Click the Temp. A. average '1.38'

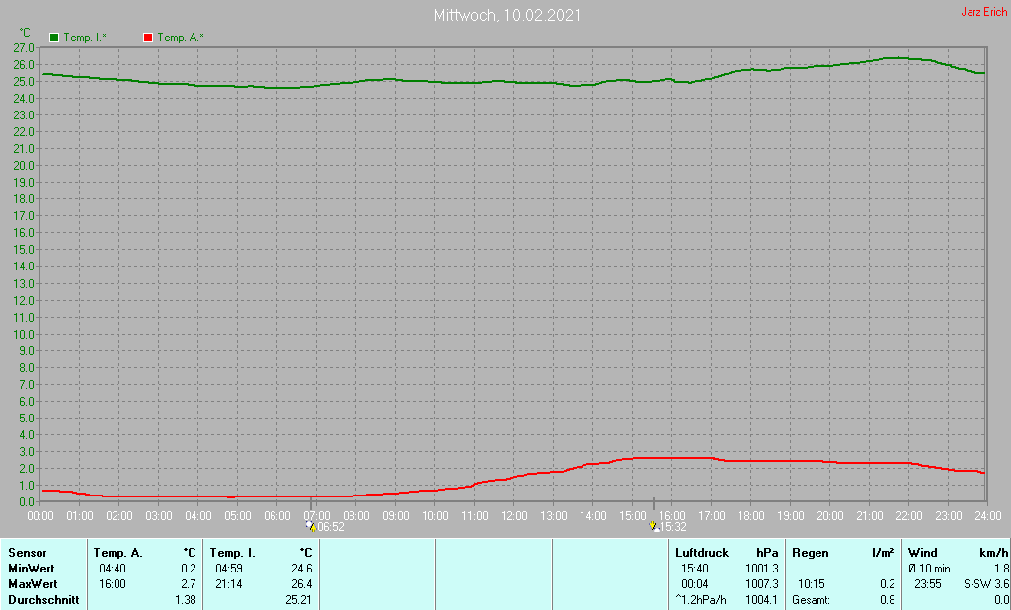click(x=186, y=600)
